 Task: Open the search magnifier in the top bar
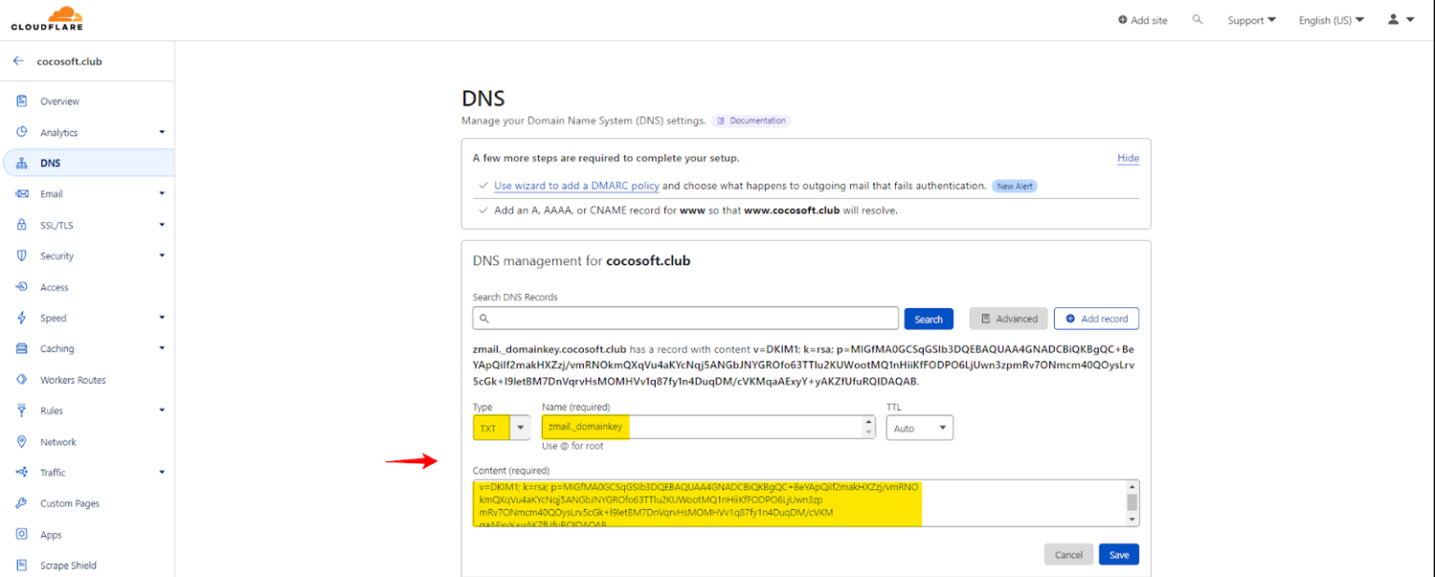tap(1198, 19)
